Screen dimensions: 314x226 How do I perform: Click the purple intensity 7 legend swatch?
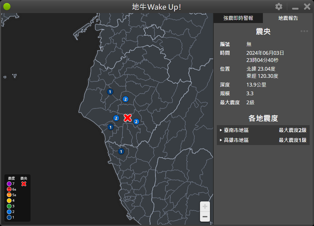[x=9, y=184]
